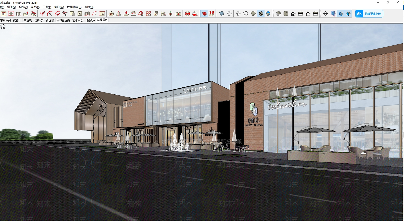Screen dimensions: 404x221
Task: Open the 视图(V) menu
Action: click(11, 7)
